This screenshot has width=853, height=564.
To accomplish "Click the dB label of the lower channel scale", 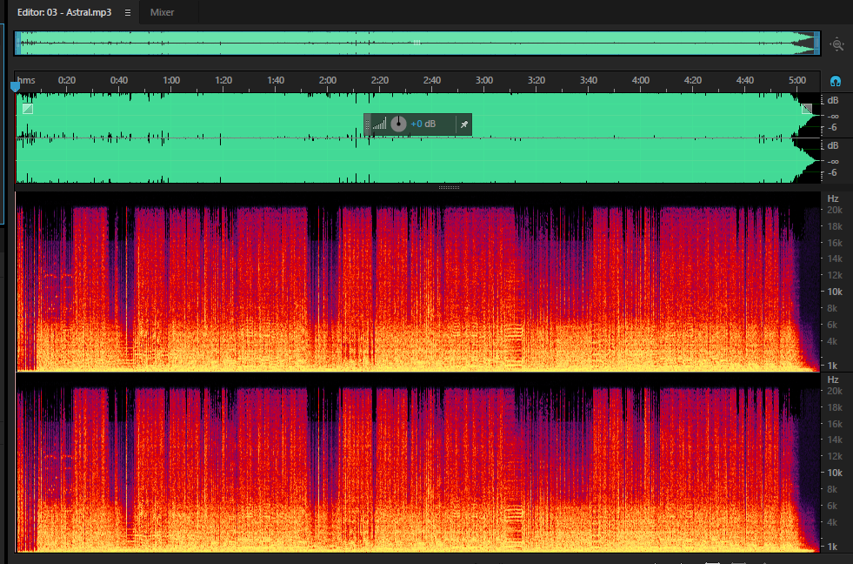I will pos(833,145).
